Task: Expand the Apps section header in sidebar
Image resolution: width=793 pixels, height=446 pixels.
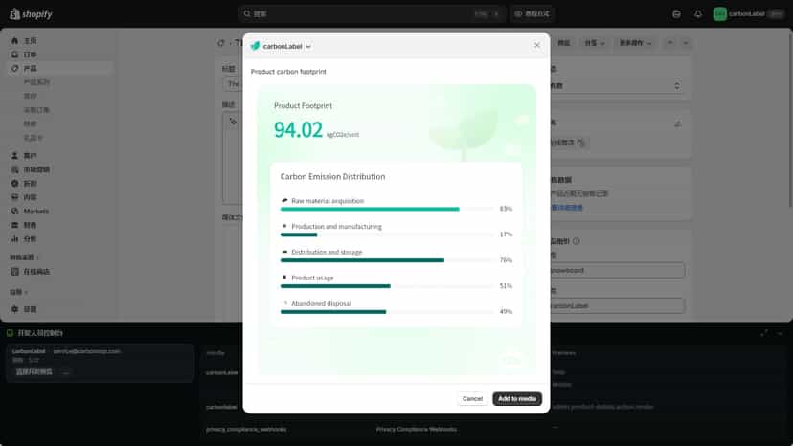Action: pyautogui.click(x=19, y=292)
